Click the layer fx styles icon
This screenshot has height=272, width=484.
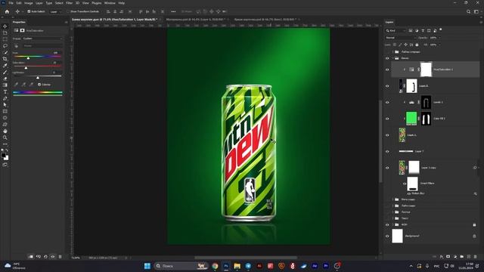coord(442,257)
